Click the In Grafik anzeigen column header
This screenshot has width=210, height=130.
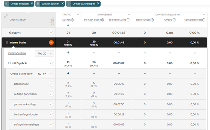tap(52, 22)
